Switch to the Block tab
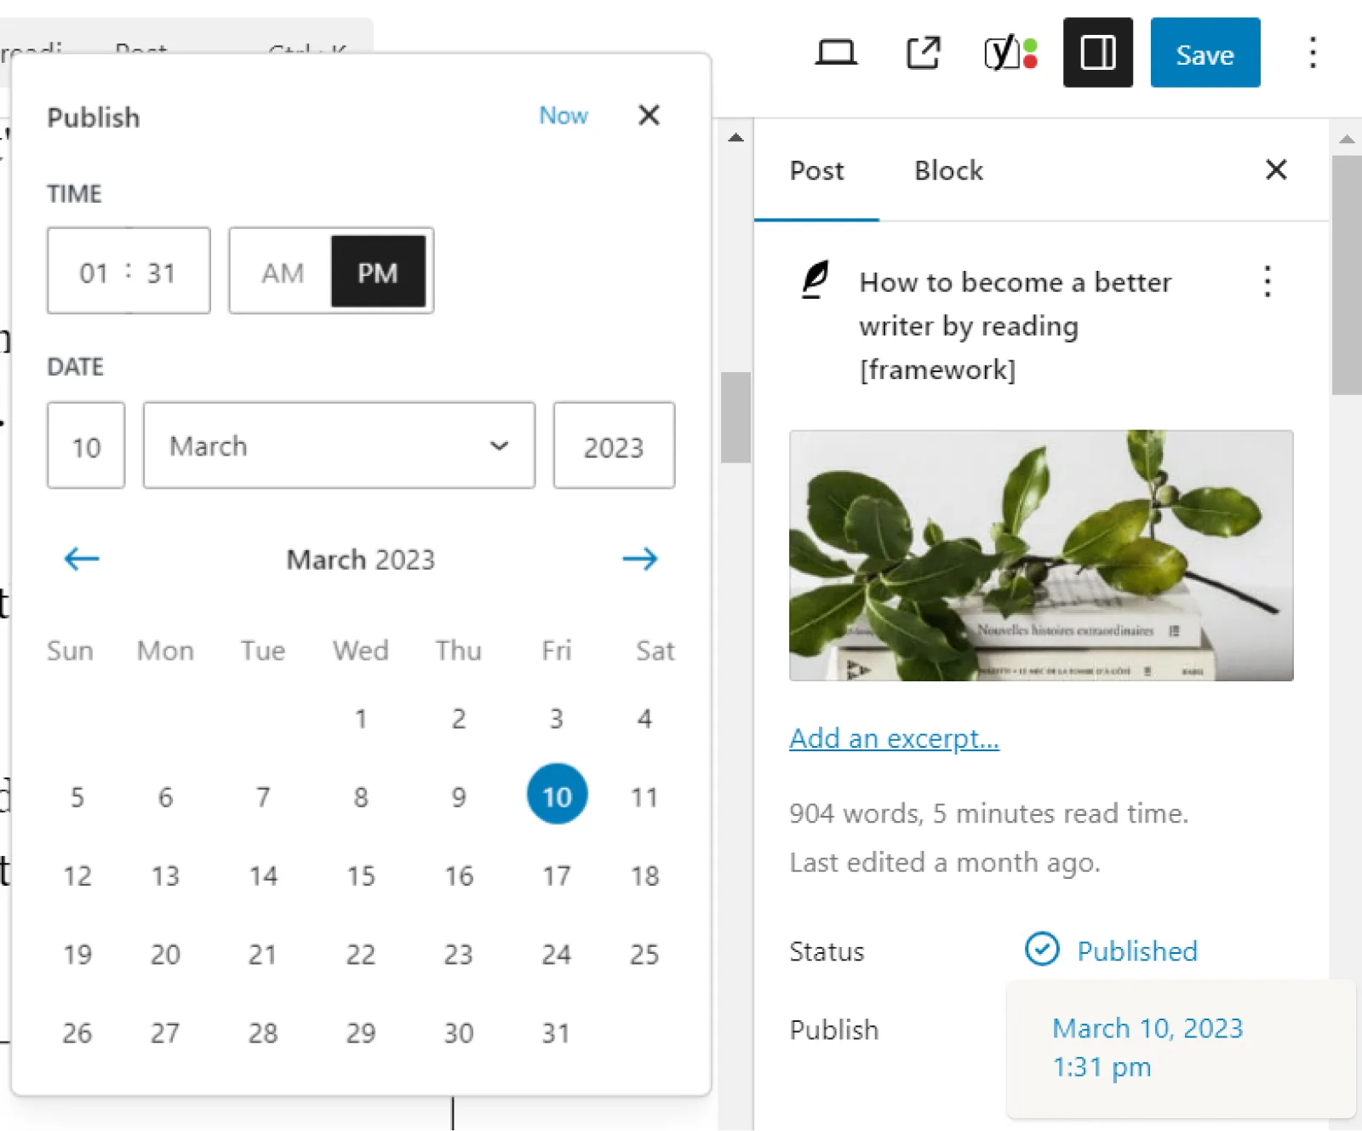Screen dimensions: 1362x1131 click(x=948, y=170)
